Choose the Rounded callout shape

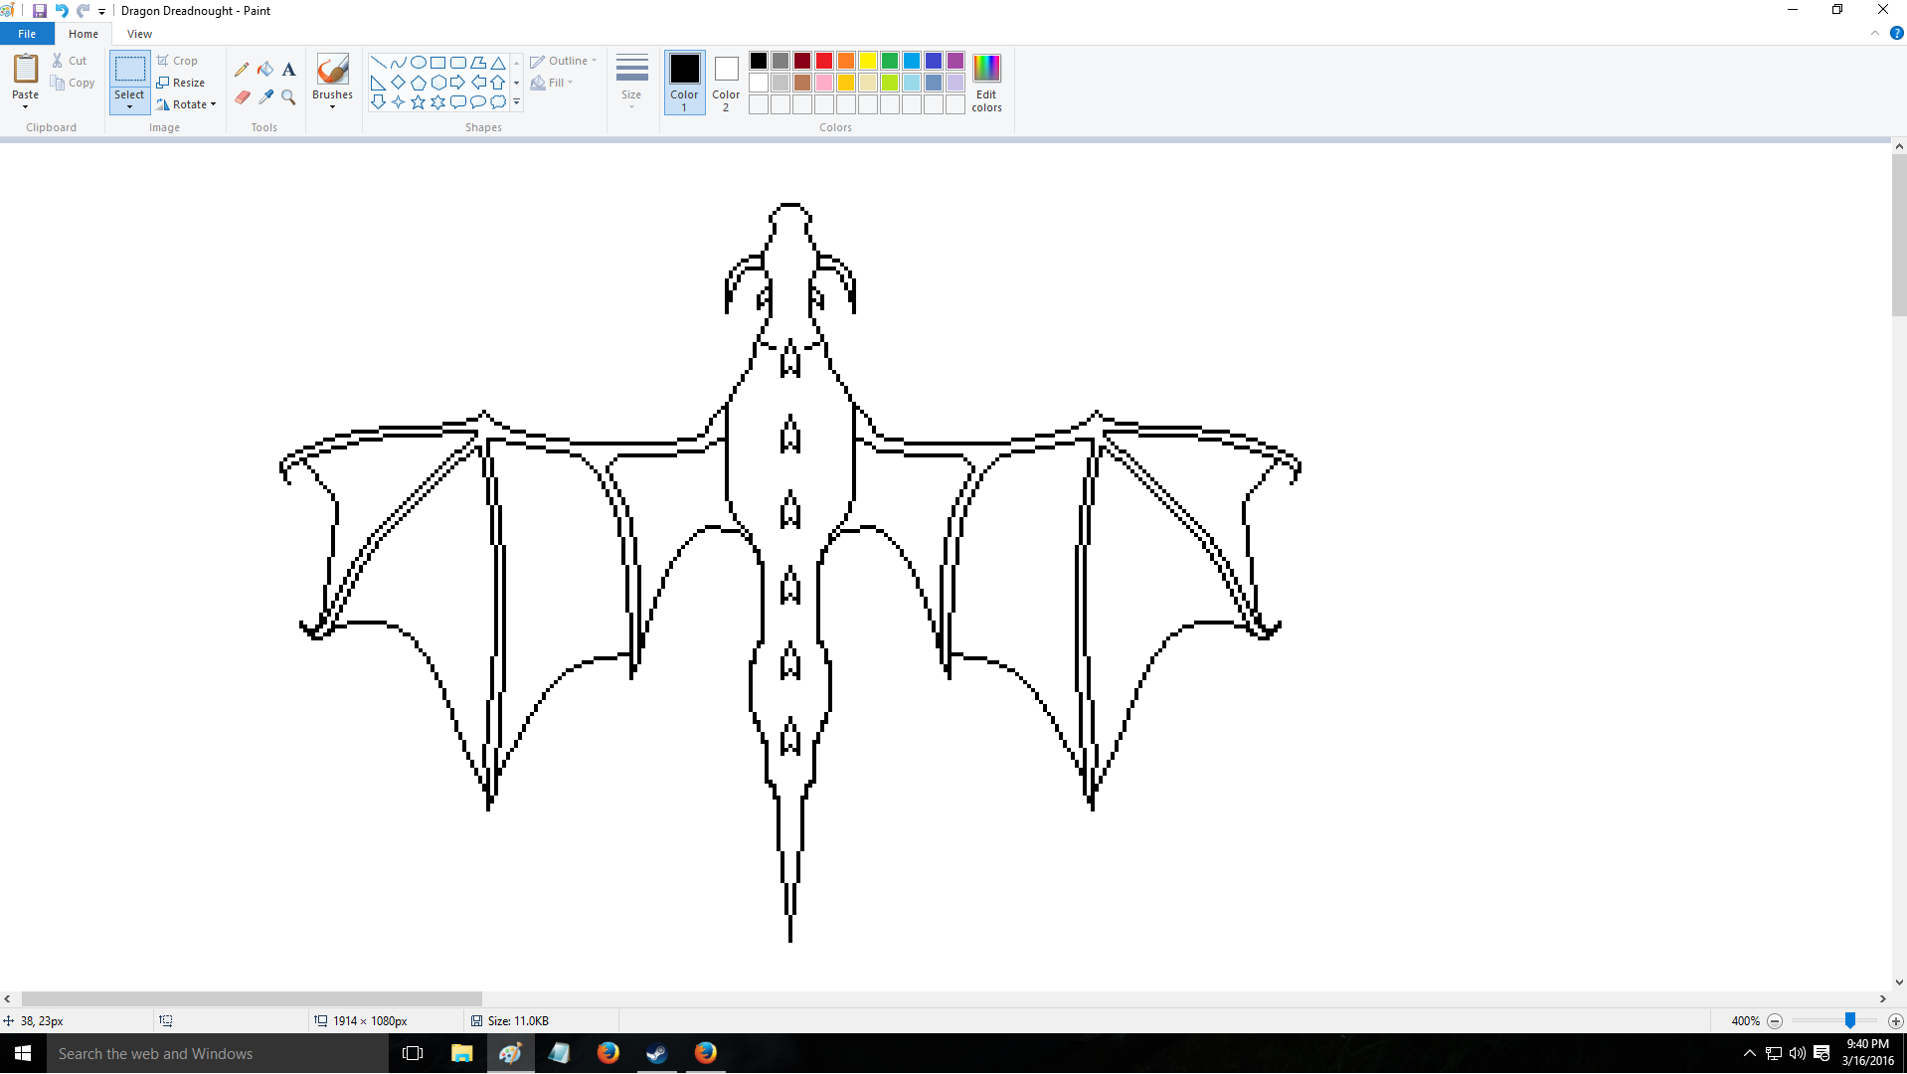[457, 101]
